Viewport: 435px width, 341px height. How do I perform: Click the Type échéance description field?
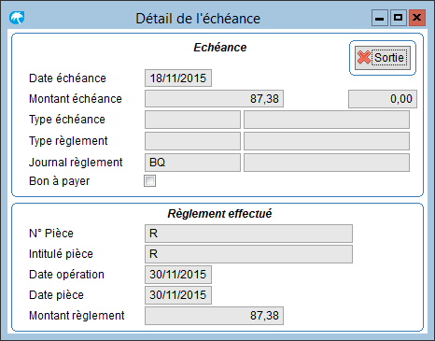tap(327, 120)
